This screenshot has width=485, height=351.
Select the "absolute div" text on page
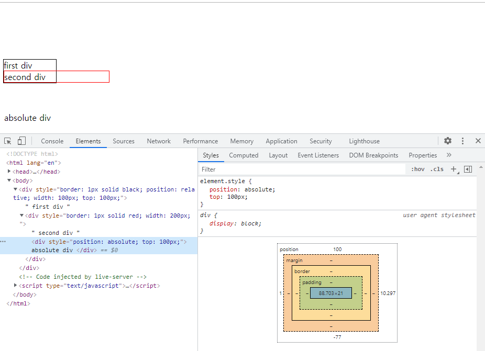pyautogui.click(x=28, y=118)
